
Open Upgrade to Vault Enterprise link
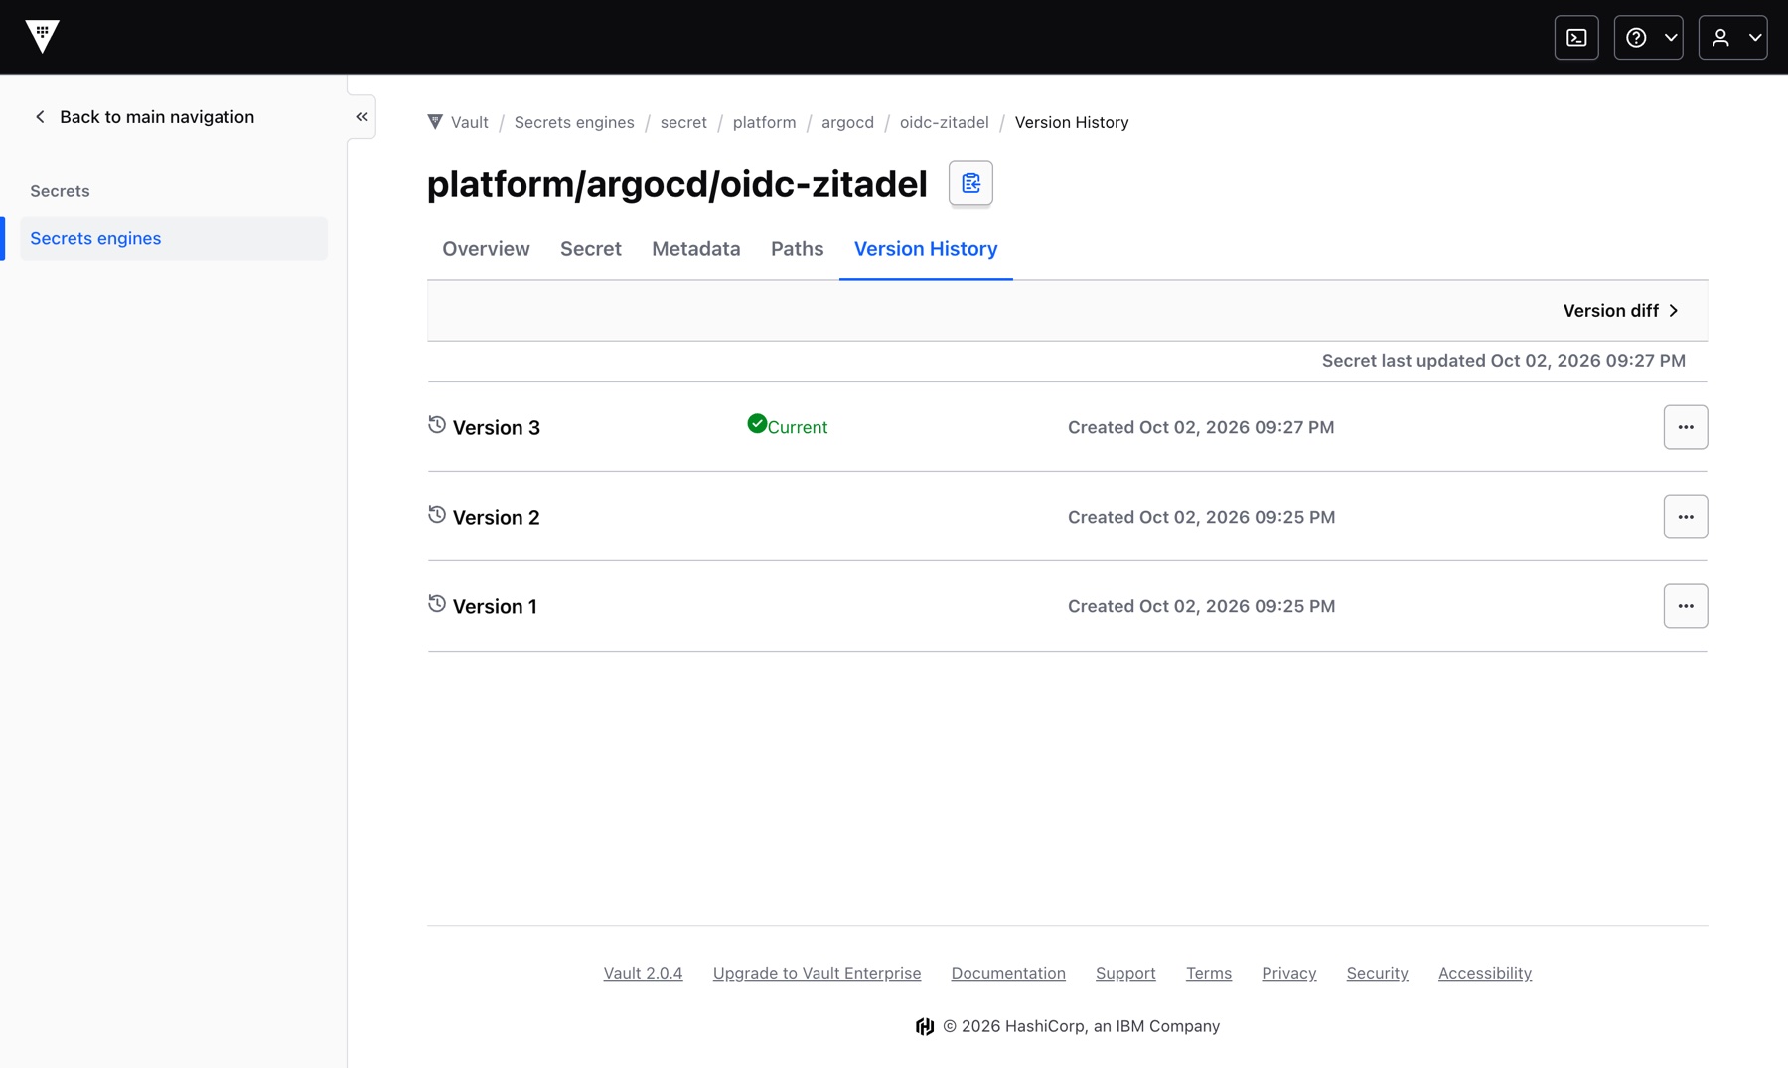tap(817, 973)
